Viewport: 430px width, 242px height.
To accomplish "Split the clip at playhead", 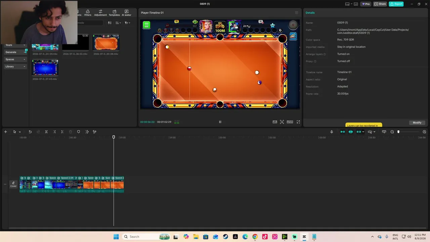I will coord(46,132).
